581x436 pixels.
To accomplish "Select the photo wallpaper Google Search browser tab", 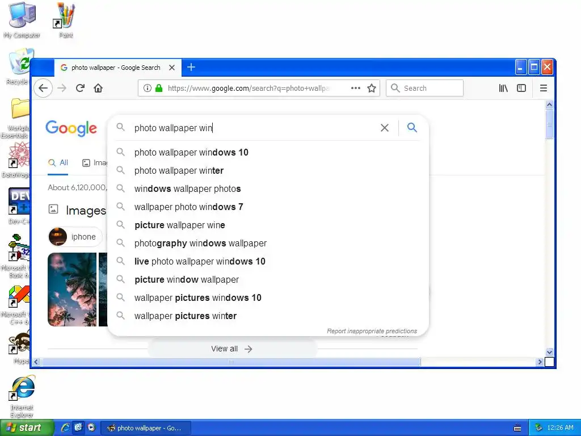I will [x=118, y=68].
